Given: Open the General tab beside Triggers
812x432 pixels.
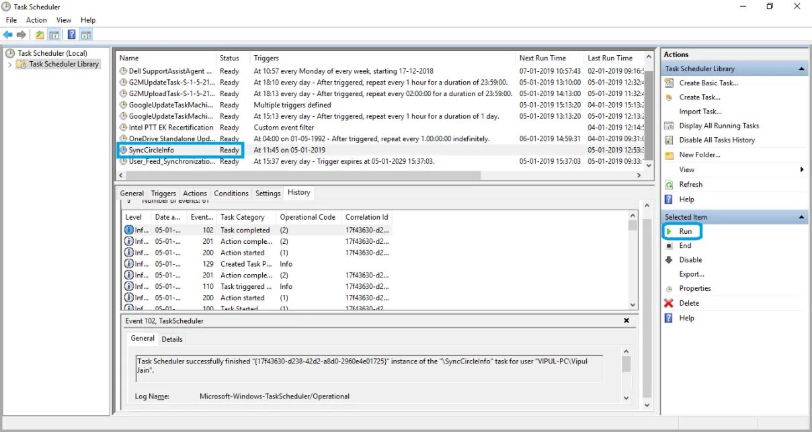Looking at the screenshot, I should 132,193.
